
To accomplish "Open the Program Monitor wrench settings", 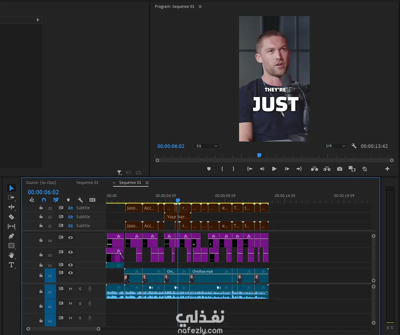I will pos(354,146).
